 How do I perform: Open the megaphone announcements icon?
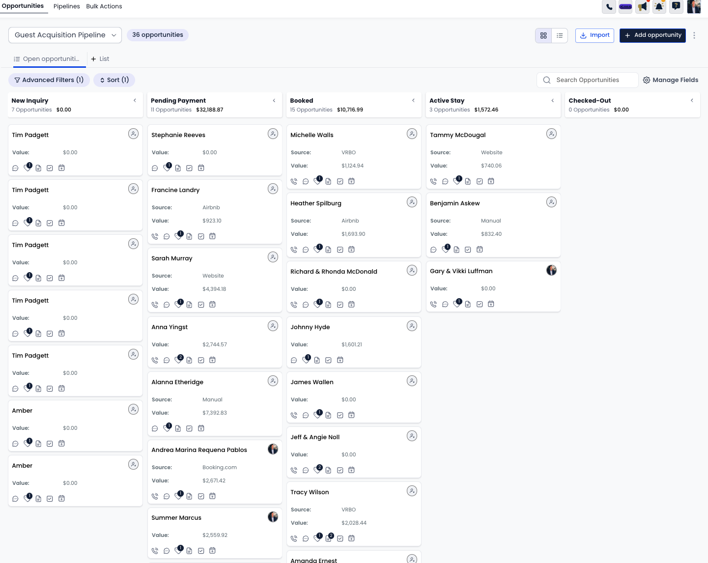click(642, 7)
